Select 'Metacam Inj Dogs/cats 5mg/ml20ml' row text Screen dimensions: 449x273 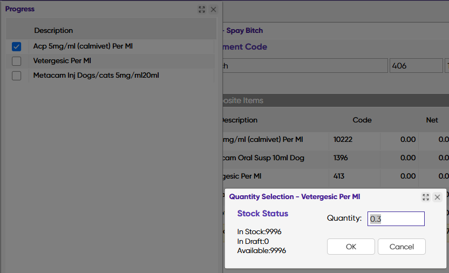pos(96,75)
